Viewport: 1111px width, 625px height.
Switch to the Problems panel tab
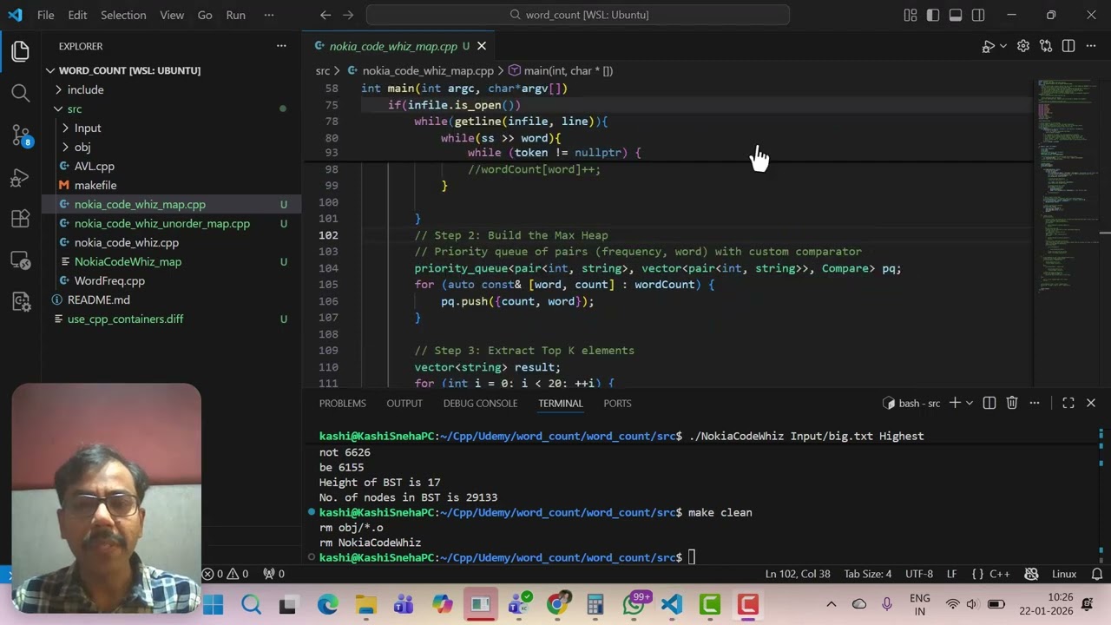point(343,403)
